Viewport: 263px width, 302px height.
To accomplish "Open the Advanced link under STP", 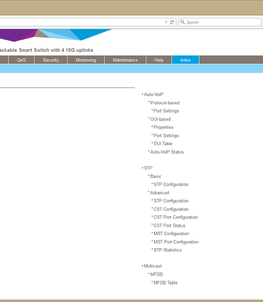I will (x=159, y=193).
